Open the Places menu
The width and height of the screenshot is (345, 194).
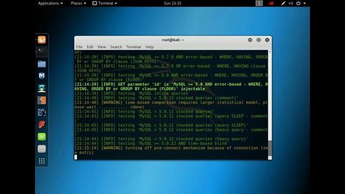78,3
